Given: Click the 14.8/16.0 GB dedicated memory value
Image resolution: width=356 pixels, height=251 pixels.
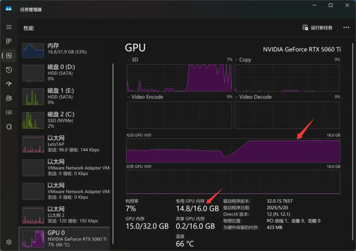Looking at the screenshot, I should point(197,208).
